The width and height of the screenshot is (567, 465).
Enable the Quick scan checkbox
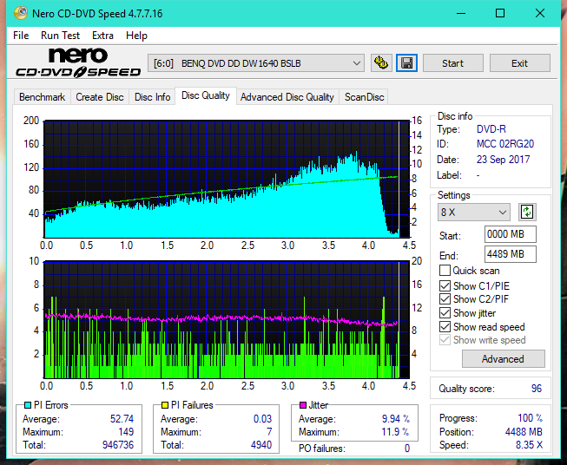(x=445, y=271)
